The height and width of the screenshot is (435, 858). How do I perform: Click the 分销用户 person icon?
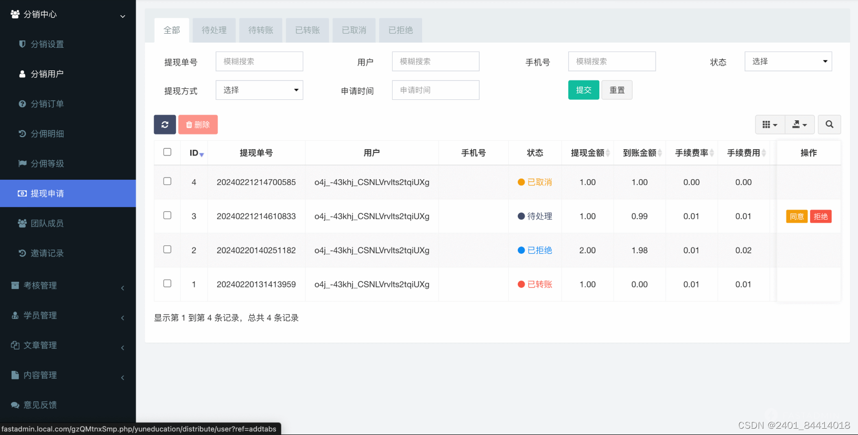tap(22, 74)
